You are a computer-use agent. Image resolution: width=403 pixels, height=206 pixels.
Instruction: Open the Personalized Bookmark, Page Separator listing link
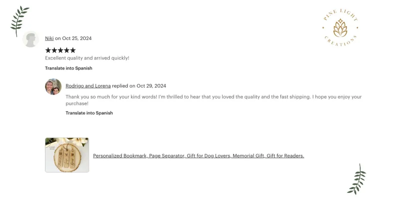coord(198,156)
